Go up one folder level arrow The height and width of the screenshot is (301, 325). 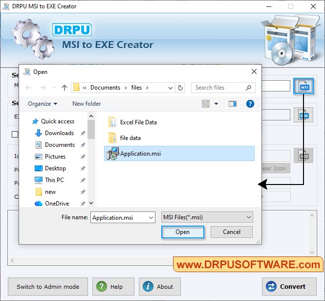click(65, 88)
